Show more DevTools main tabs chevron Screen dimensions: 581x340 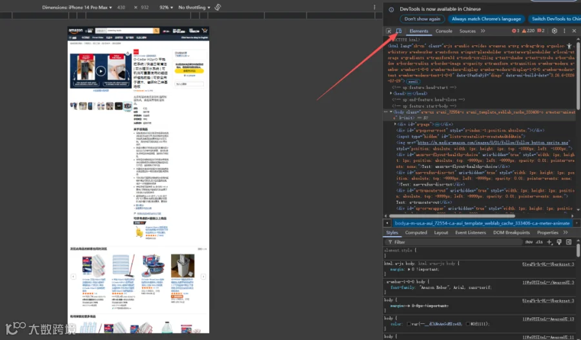click(x=483, y=31)
